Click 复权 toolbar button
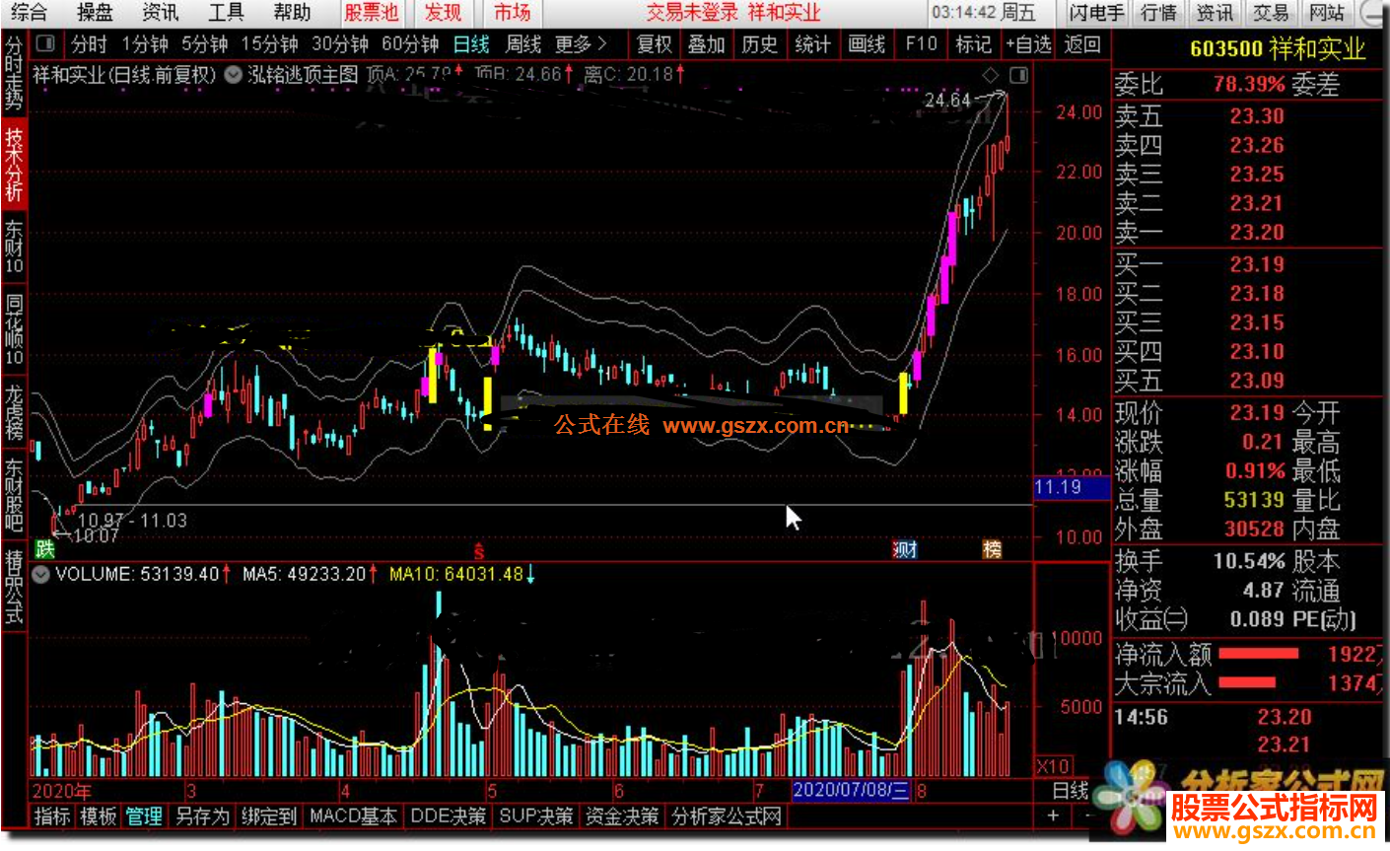 [654, 44]
